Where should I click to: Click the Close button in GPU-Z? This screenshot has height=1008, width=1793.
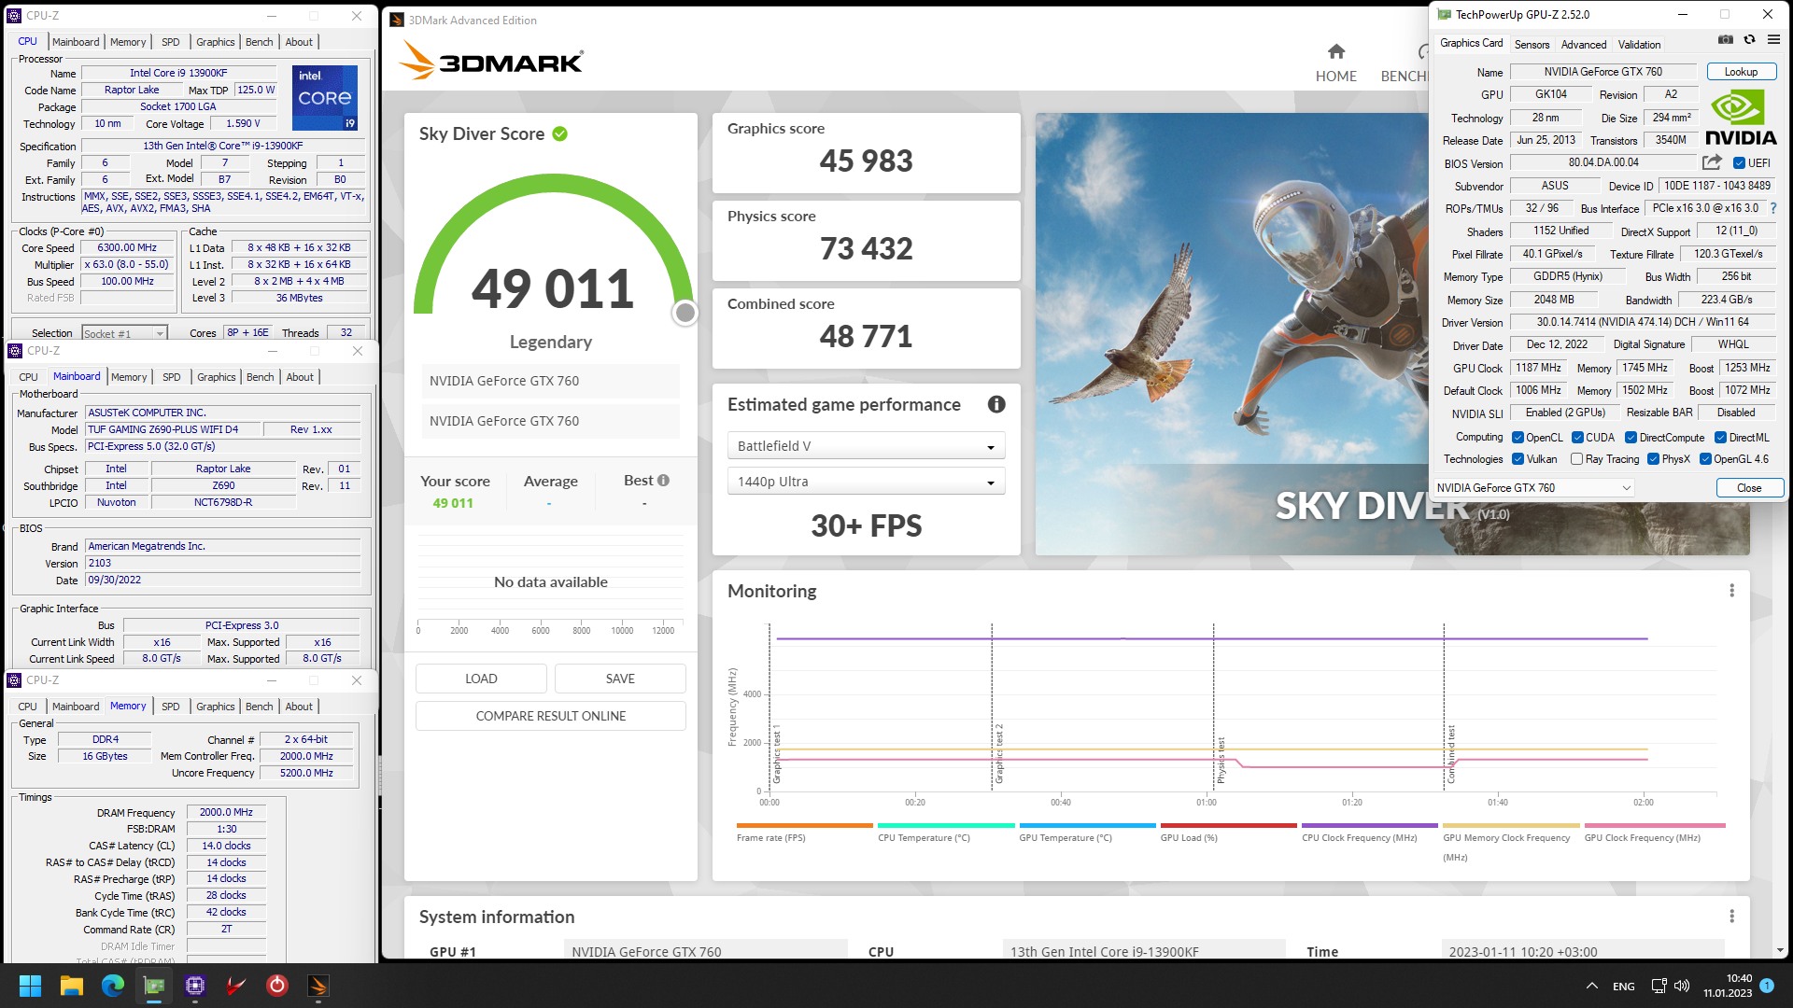coord(1749,488)
